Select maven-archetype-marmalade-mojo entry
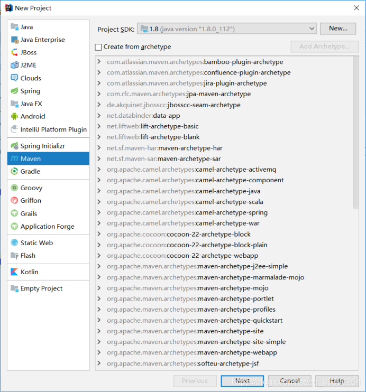 point(206,277)
